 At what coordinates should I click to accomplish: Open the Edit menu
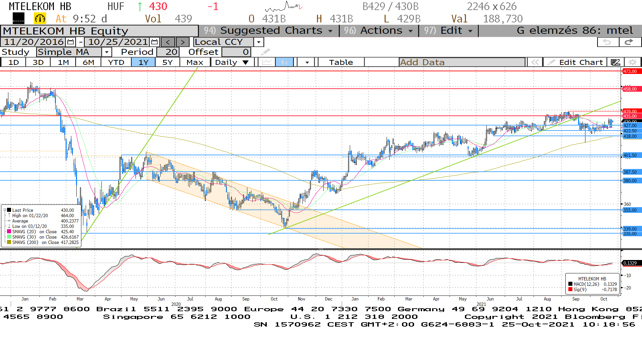tap(449, 30)
